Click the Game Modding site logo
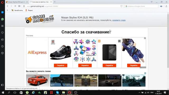 [x=39, y=19]
